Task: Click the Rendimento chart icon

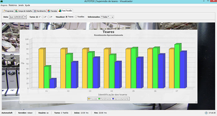Action: [x=35, y=11]
